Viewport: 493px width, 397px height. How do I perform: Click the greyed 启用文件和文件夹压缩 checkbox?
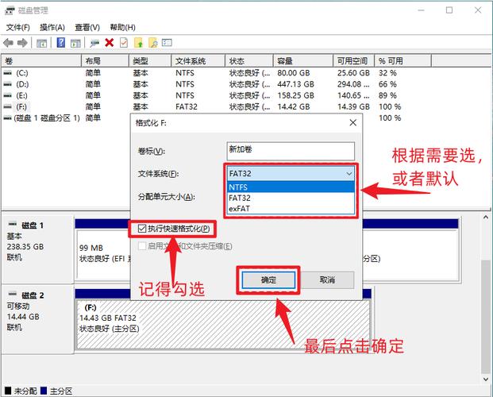pyautogui.click(x=142, y=246)
